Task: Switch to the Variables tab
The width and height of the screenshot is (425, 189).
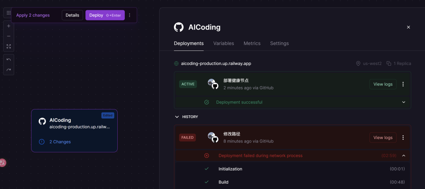Action: coord(224,43)
